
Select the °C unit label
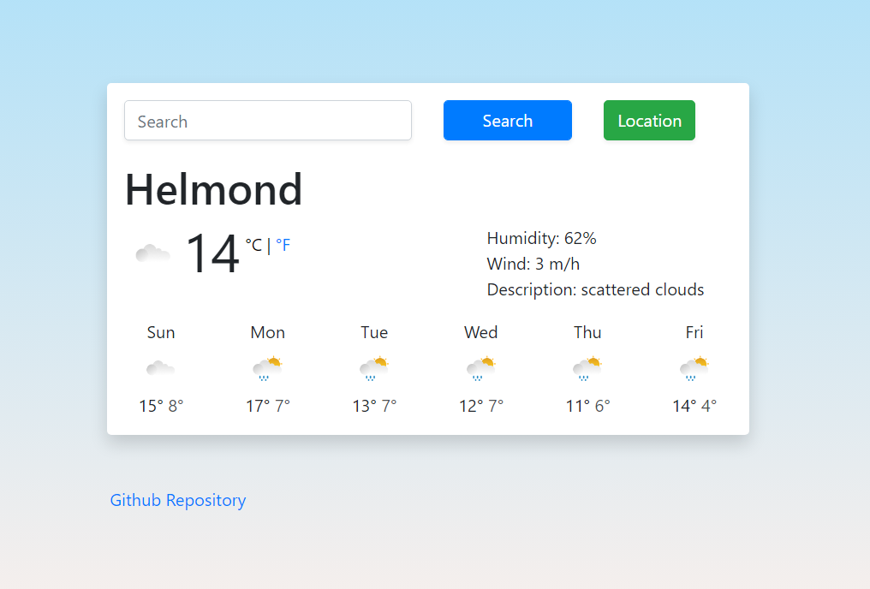(255, 246)
